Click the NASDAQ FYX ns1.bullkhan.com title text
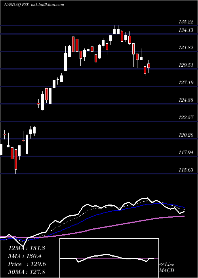 (34, 5)
